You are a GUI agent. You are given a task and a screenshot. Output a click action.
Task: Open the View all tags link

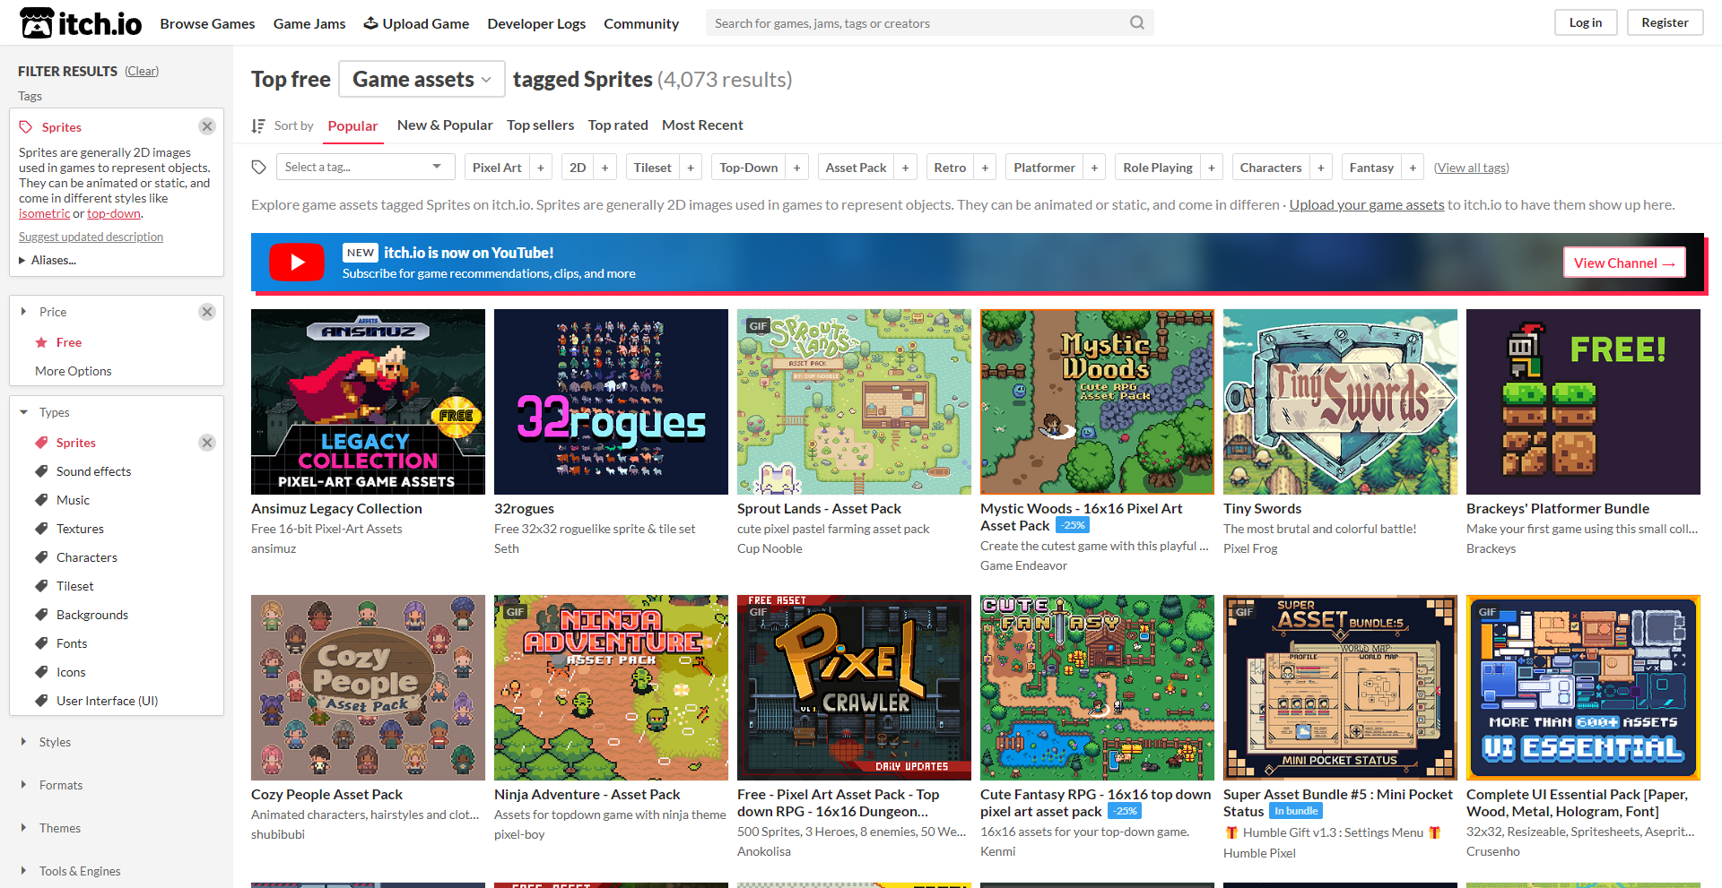coord(1471,168)
